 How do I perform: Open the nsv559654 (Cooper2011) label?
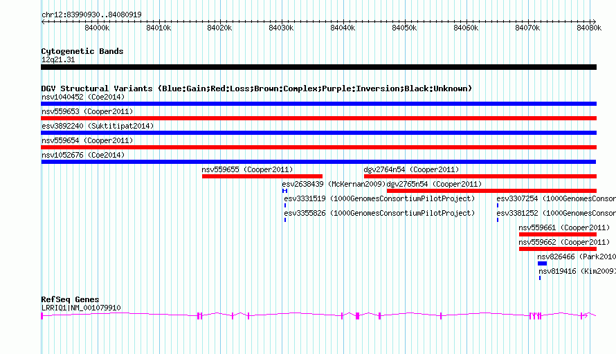coord(87,140)
